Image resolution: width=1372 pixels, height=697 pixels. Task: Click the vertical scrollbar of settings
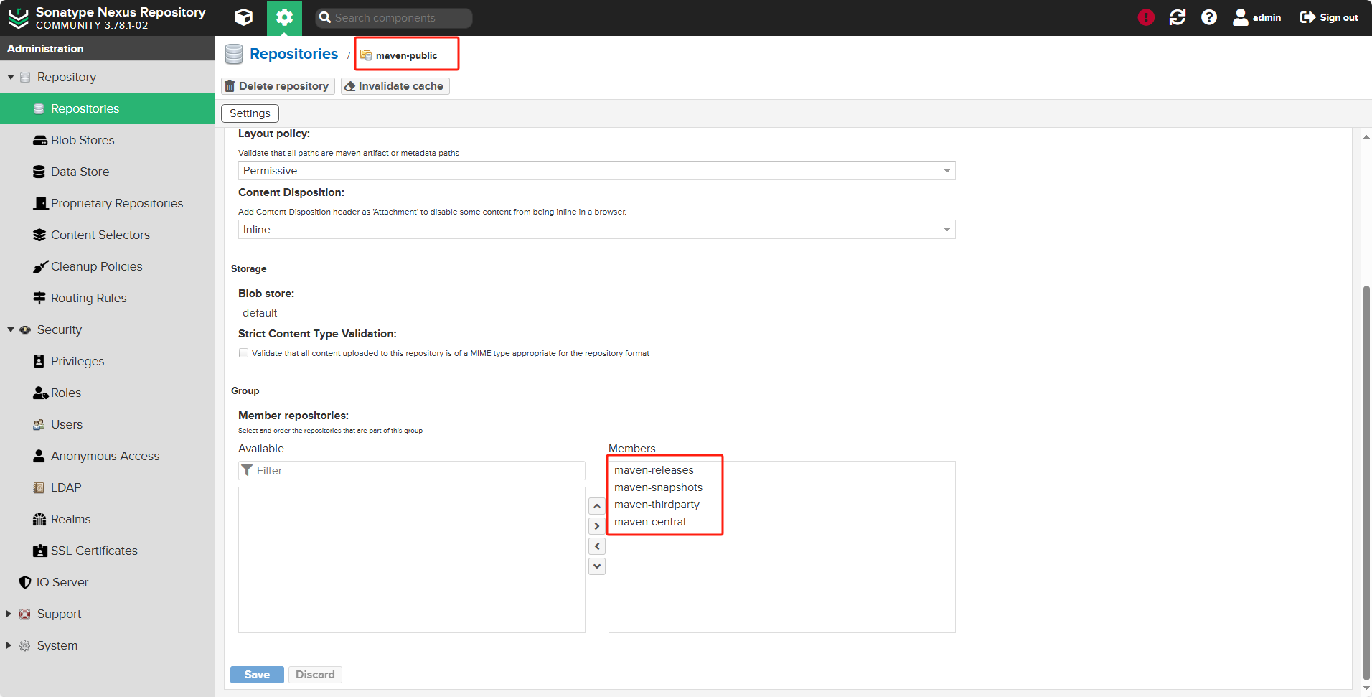coord(1366,482)
